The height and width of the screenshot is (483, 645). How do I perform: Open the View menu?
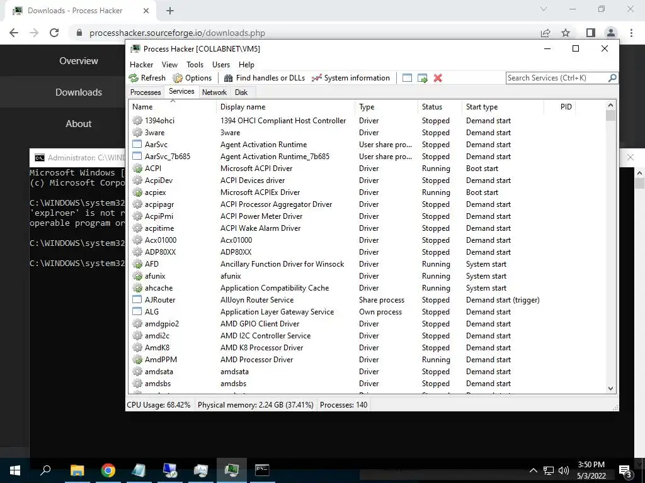click(x=169, y=65)
